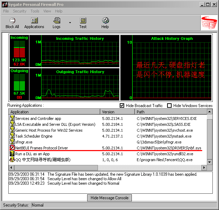Click sfmgr.exe row icon
Screen dimensions: 219x210
12,142
